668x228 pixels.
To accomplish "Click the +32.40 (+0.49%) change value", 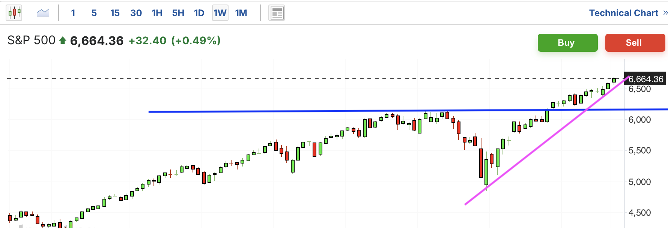I will [175, 40].
